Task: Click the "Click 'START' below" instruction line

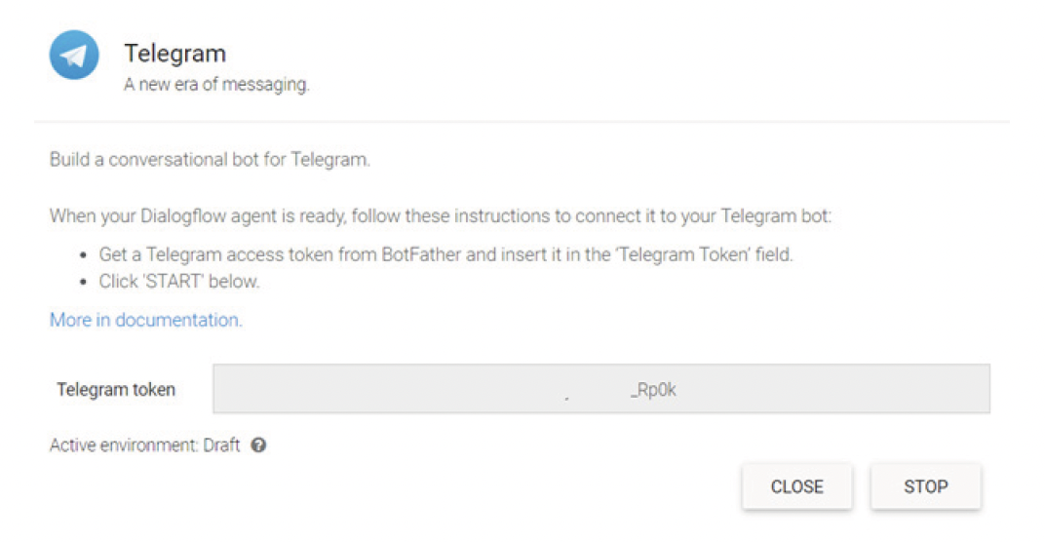Action: tap(179, 282)
